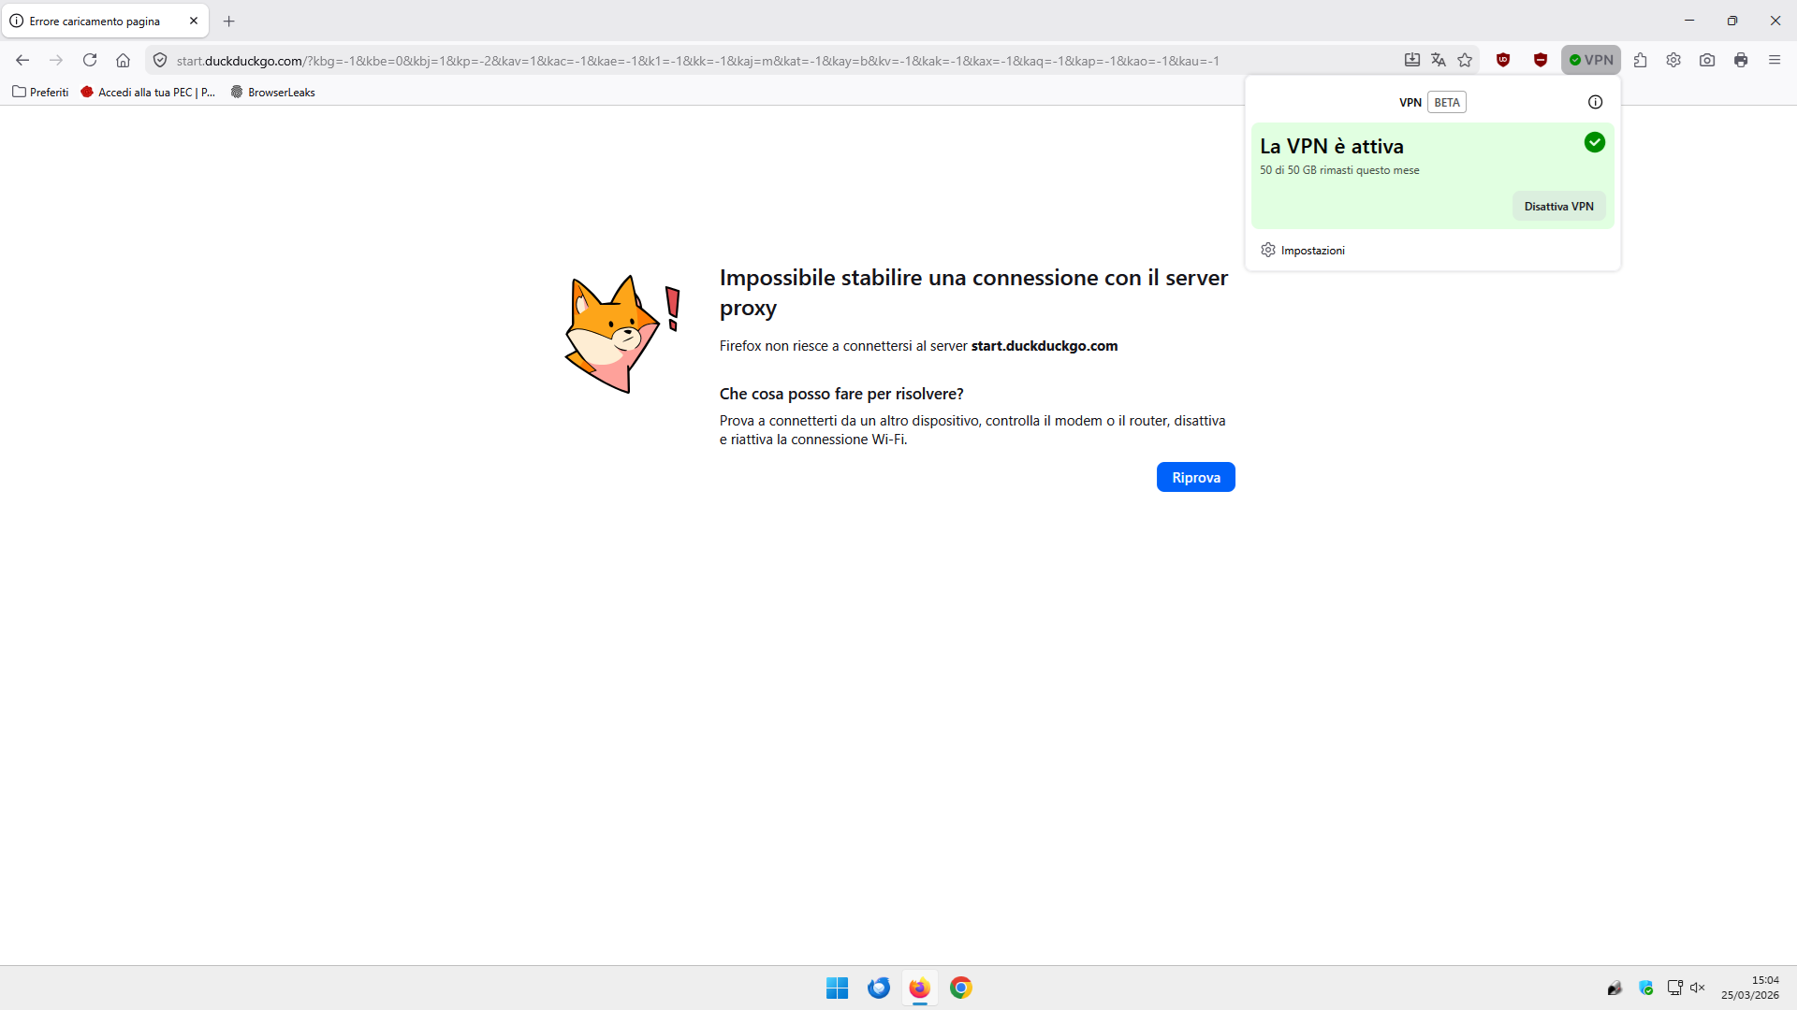1797x1010 pixels.
Task: Click '50 di 50 GB rimasti questo mese' text
Action: pyautogui.click(x=1339, y=170)
